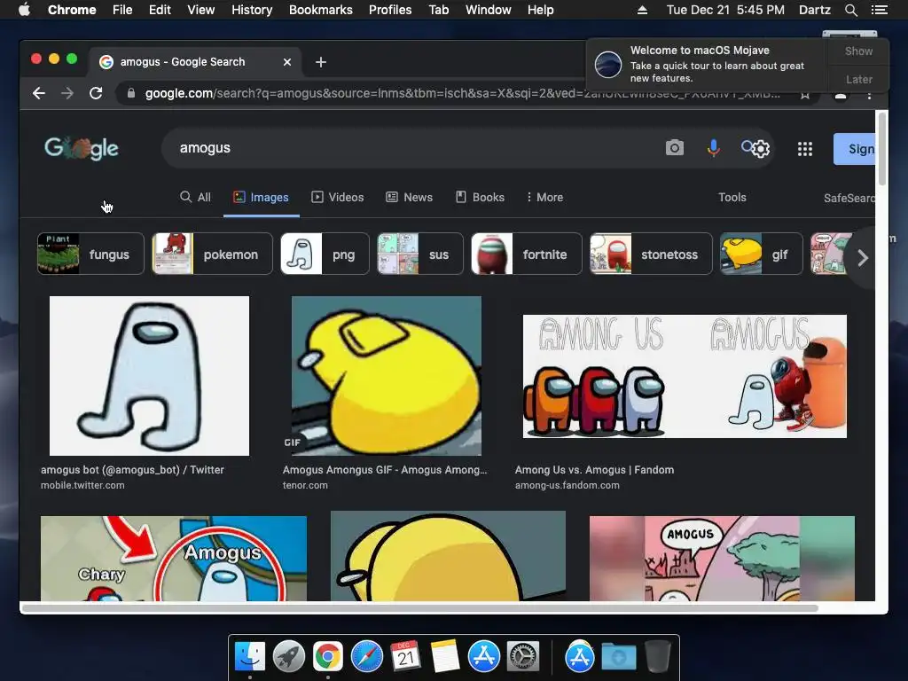Click the eject icon in menu bar

642,10
